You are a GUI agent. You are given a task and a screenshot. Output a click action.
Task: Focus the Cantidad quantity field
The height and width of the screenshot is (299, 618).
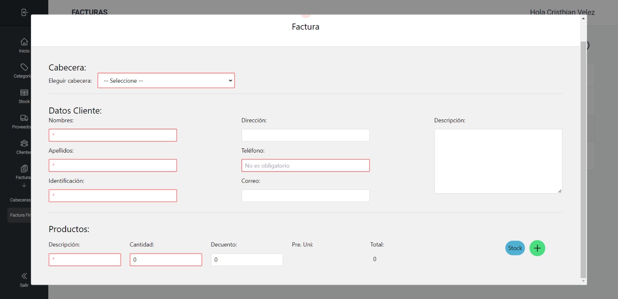[166, 260]
